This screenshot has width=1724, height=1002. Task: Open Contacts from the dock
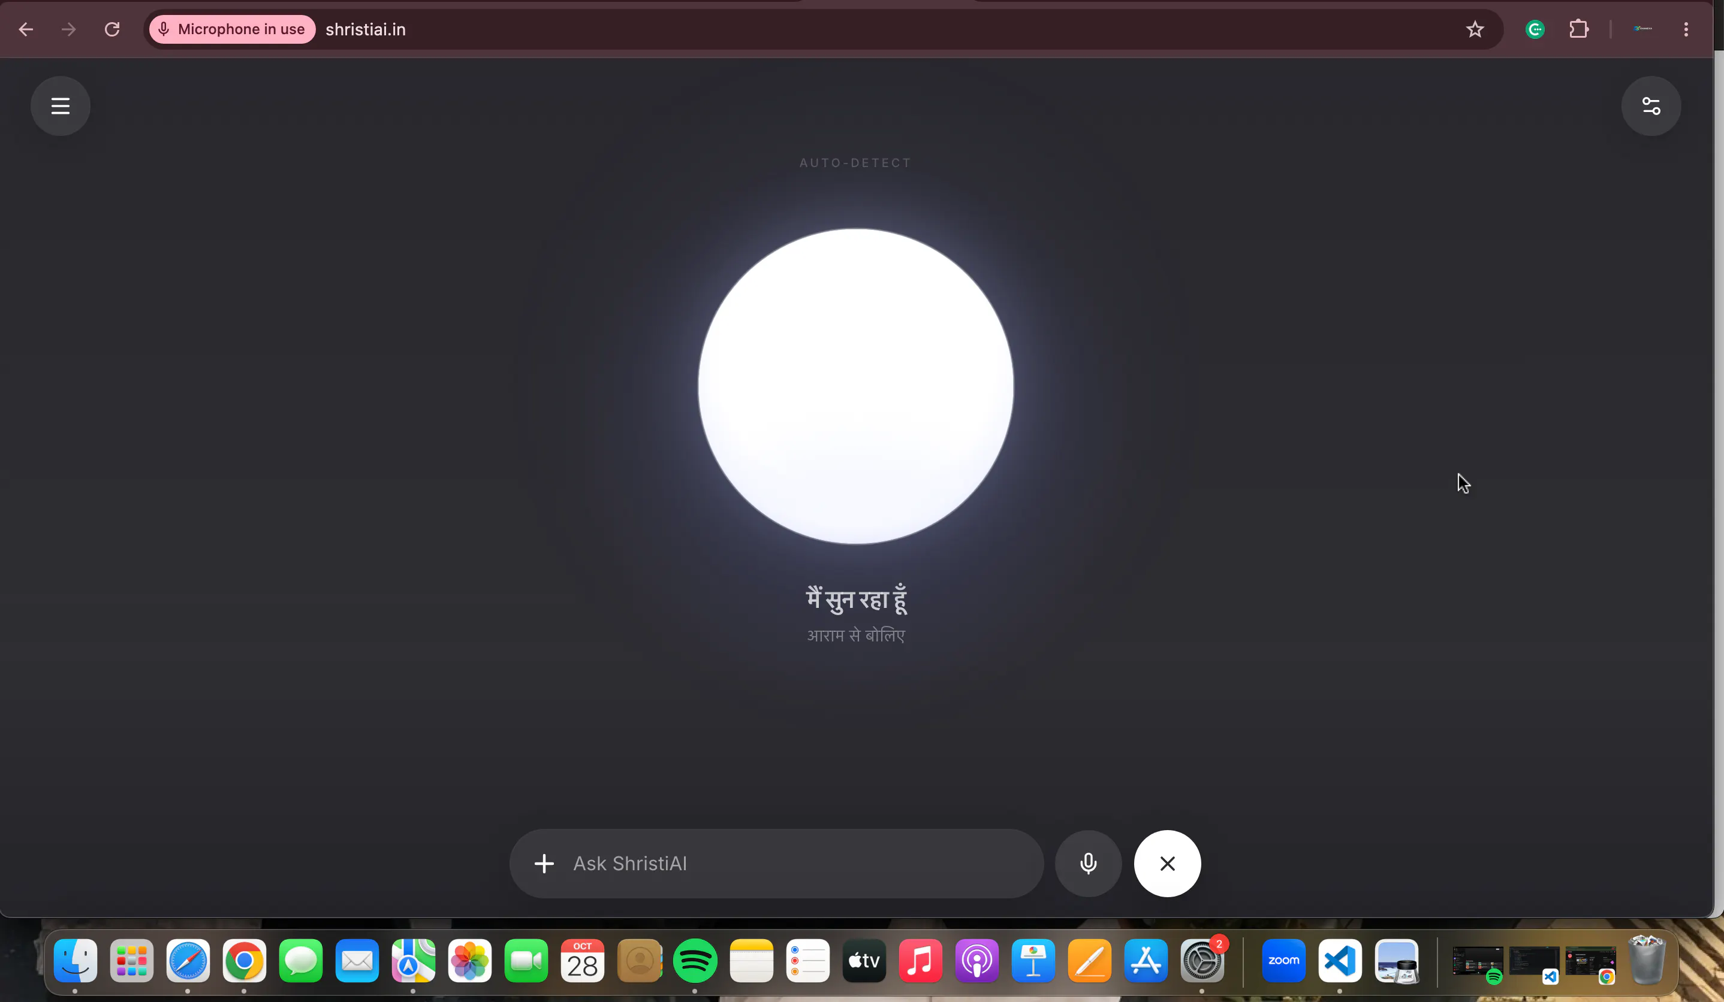(x=639, y=960)
